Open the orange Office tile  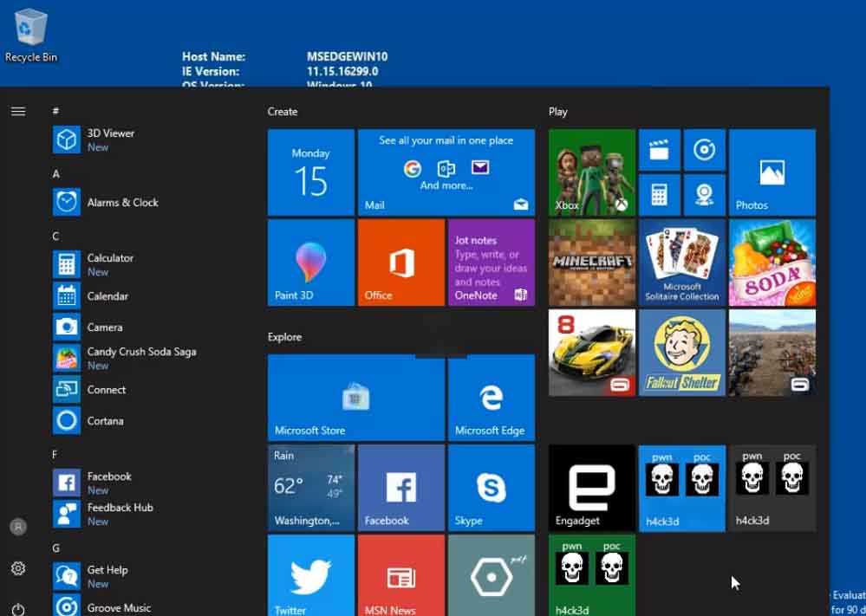pyautogui.click(x=401, y=263)
